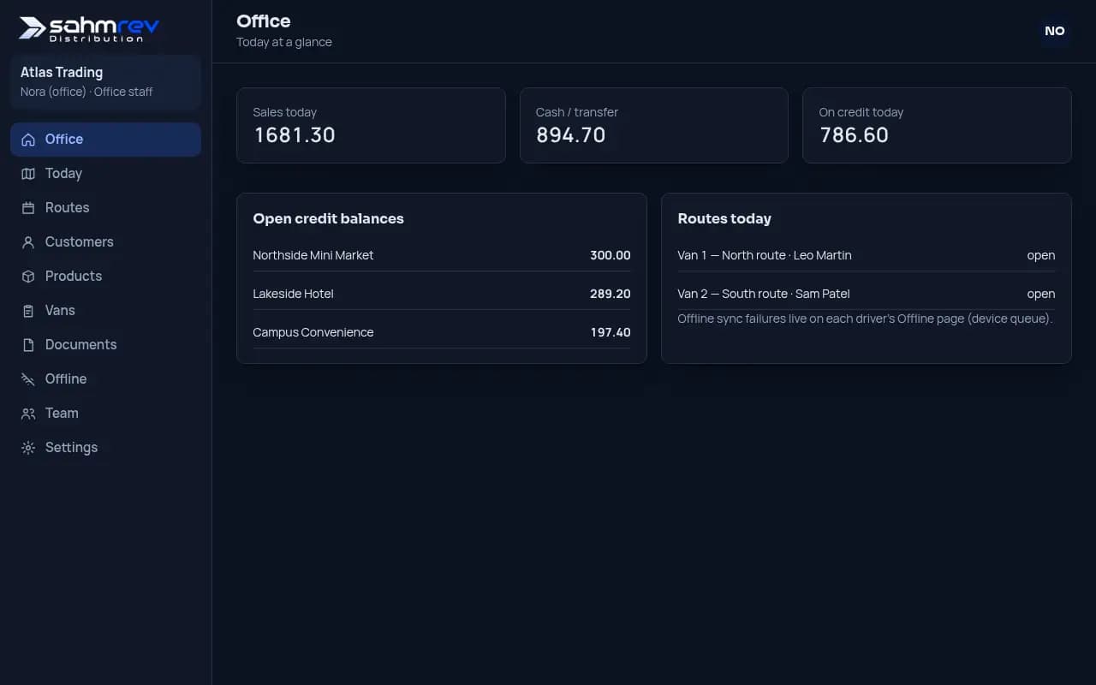The image size is (1096, 685).
Task: Click the Office home icon in sidebar
Action: pos(28,140)
